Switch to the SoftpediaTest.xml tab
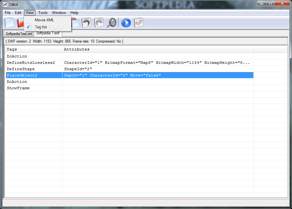 tap(19, 34)
